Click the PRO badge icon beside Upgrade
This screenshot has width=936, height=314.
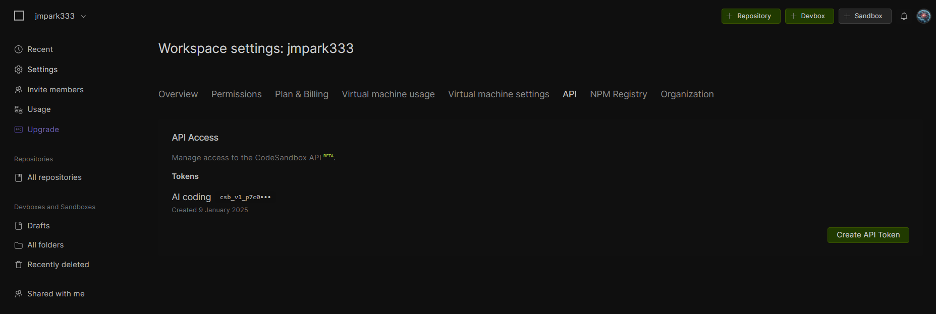coord(19,130)
